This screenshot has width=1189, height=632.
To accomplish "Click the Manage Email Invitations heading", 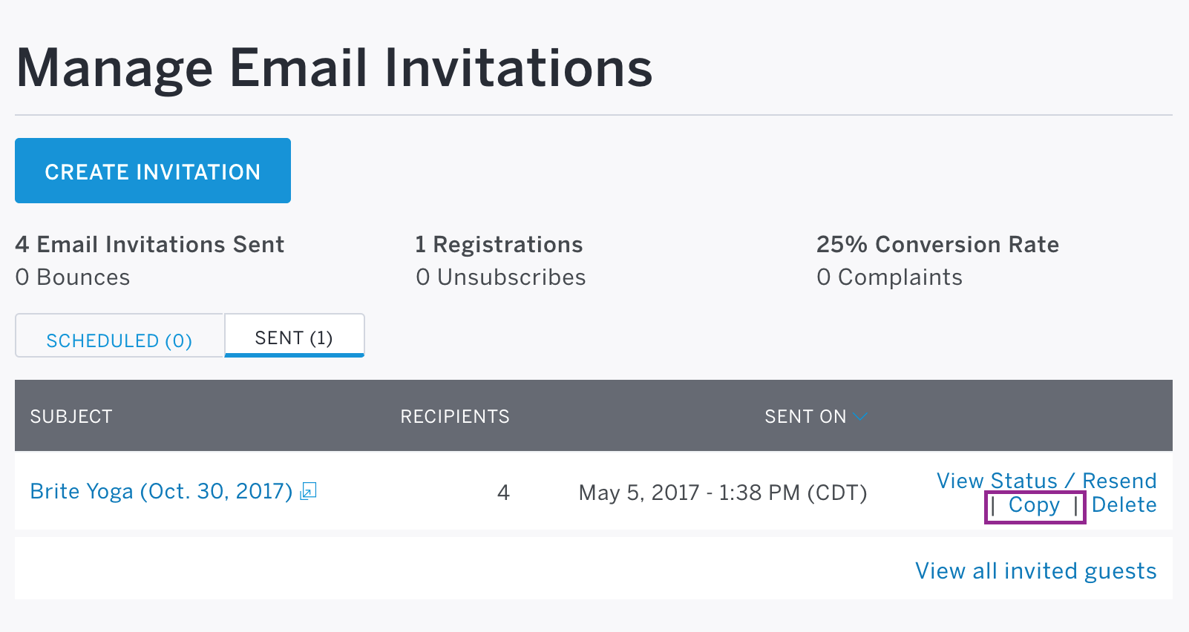I will pos(334,68).
